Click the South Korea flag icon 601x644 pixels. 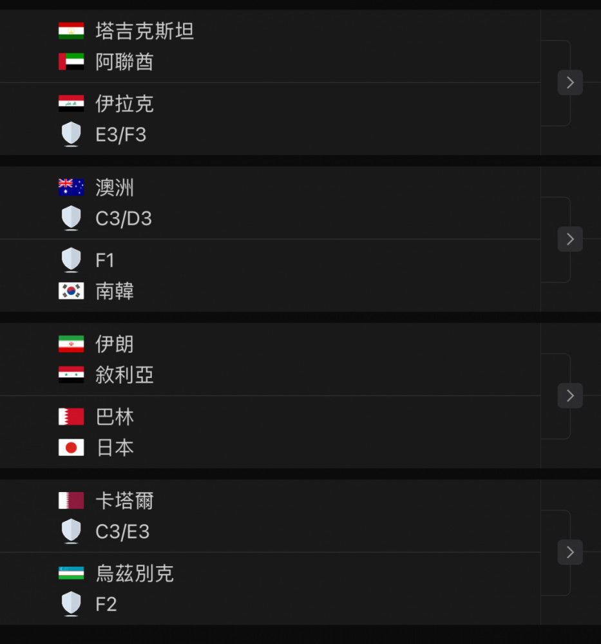click(x=71, y=291)
